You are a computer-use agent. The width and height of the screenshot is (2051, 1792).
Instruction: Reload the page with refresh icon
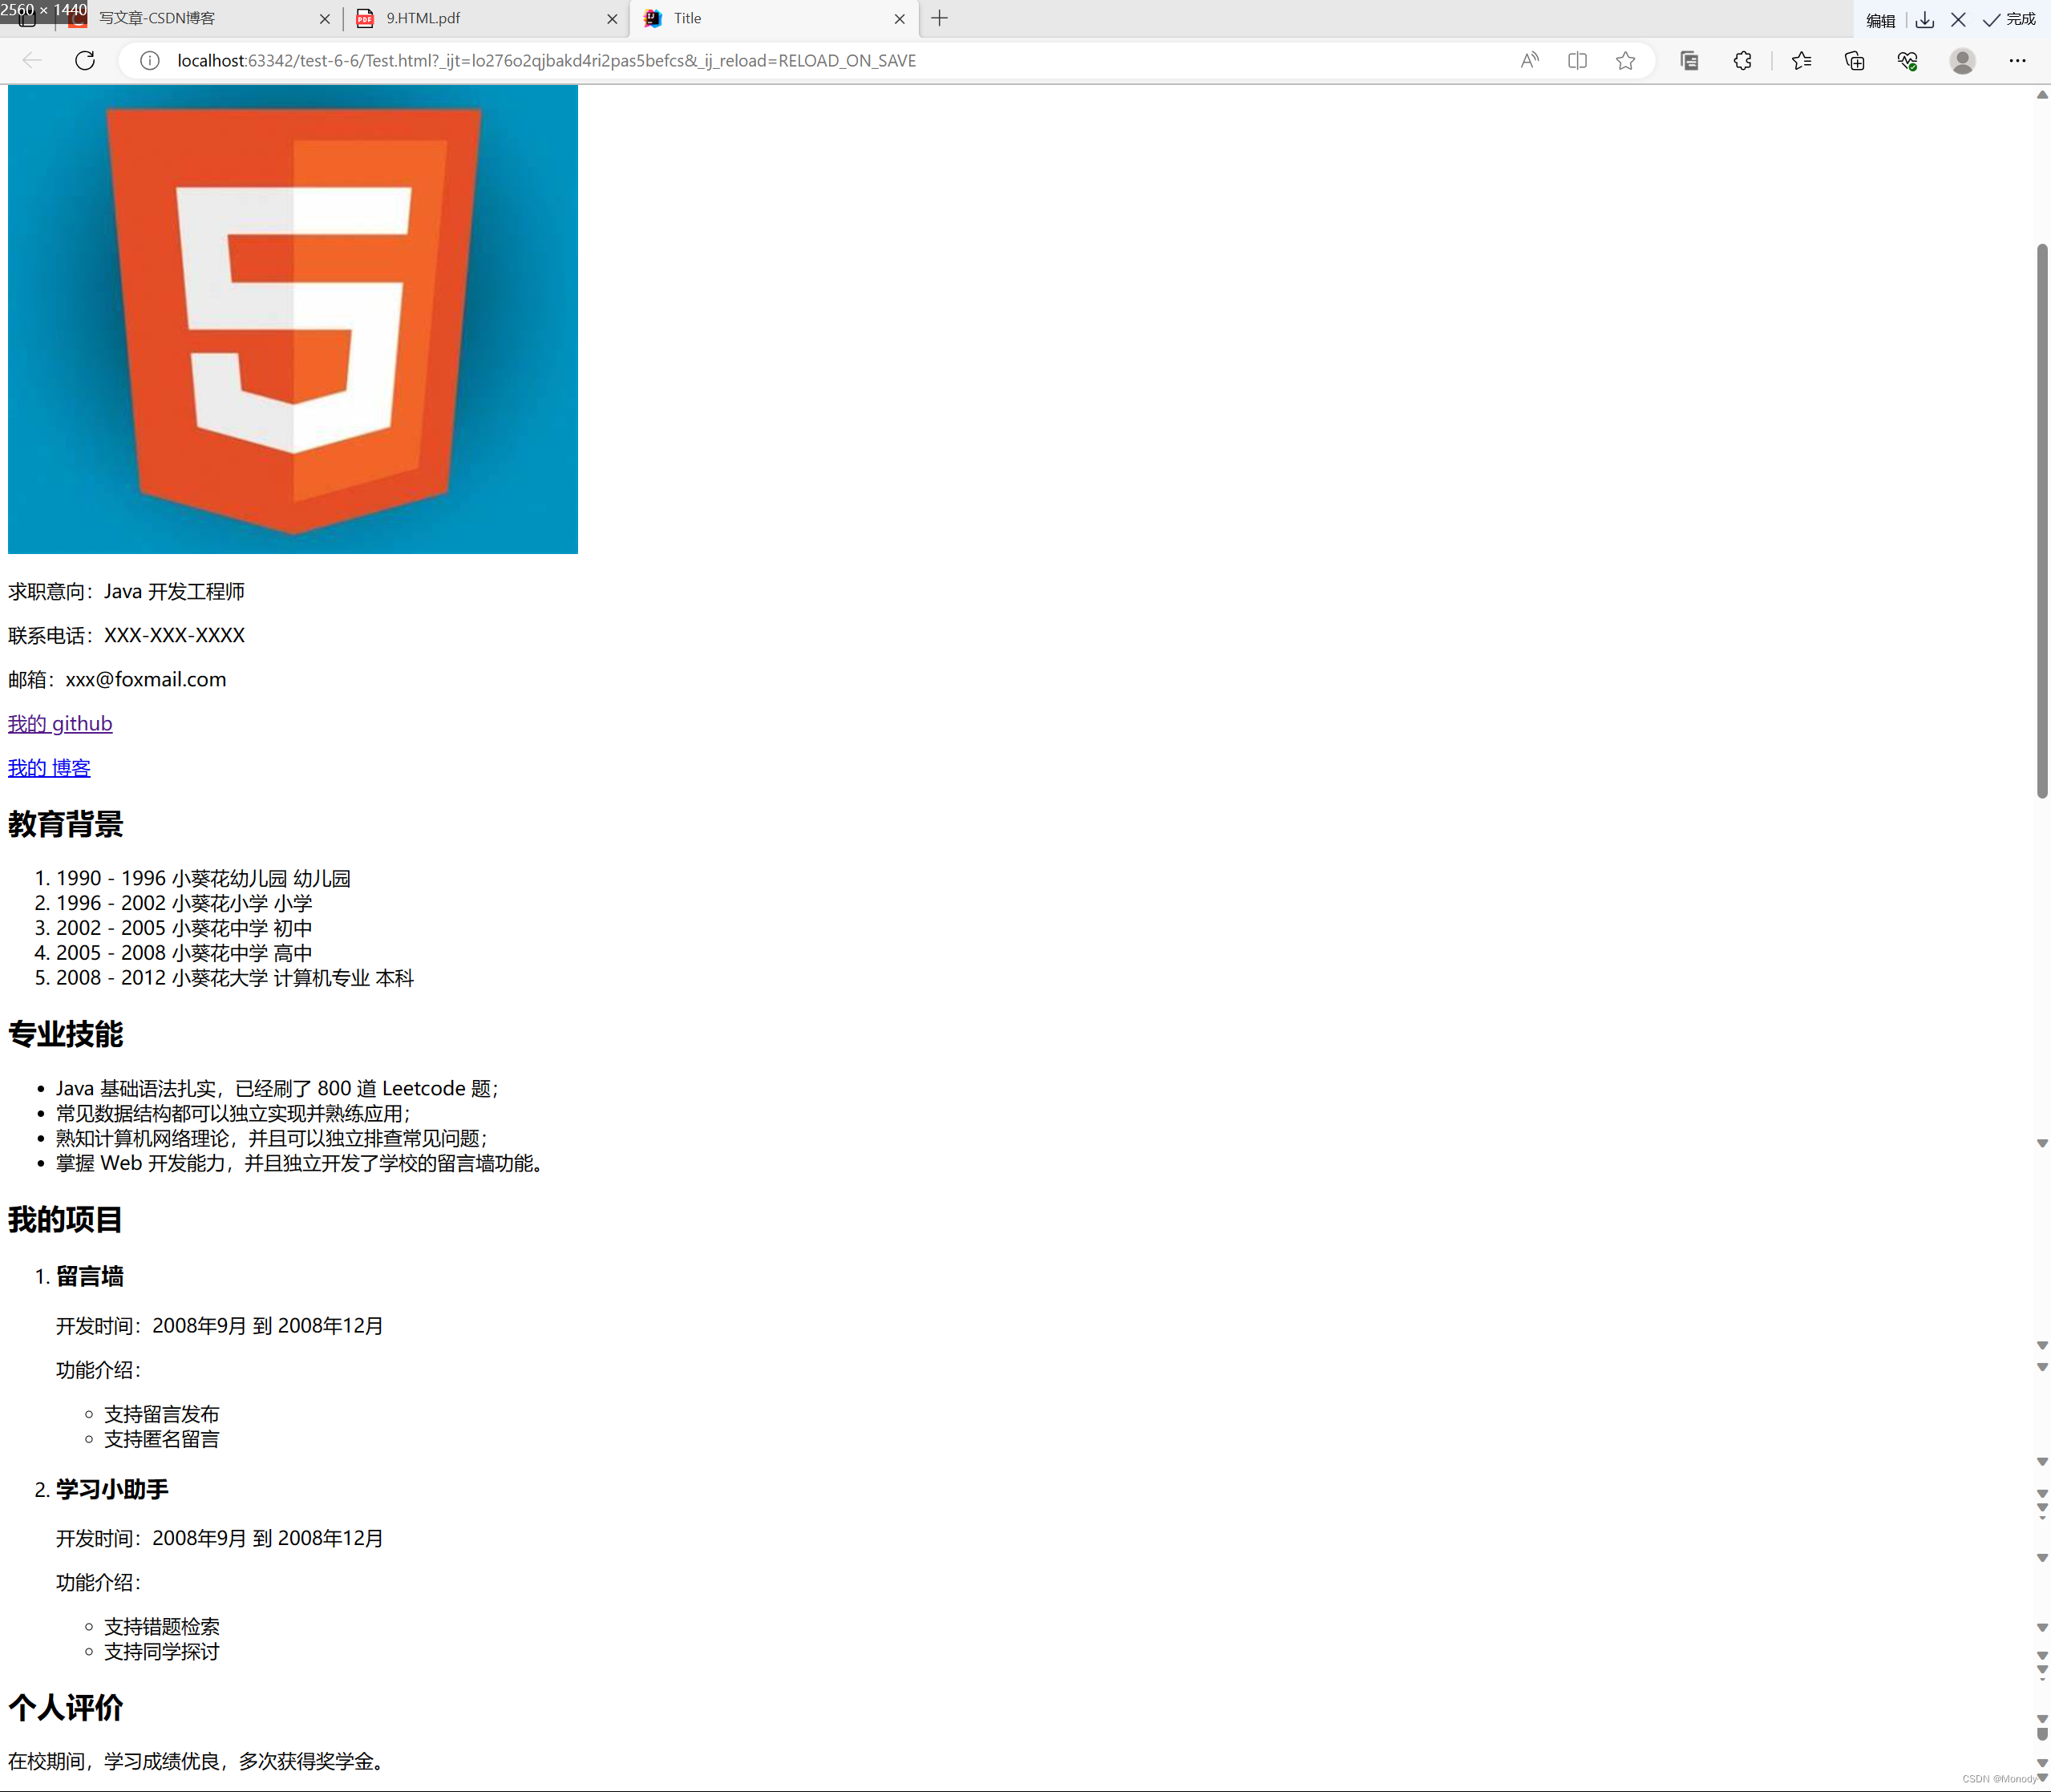point(85,61)
